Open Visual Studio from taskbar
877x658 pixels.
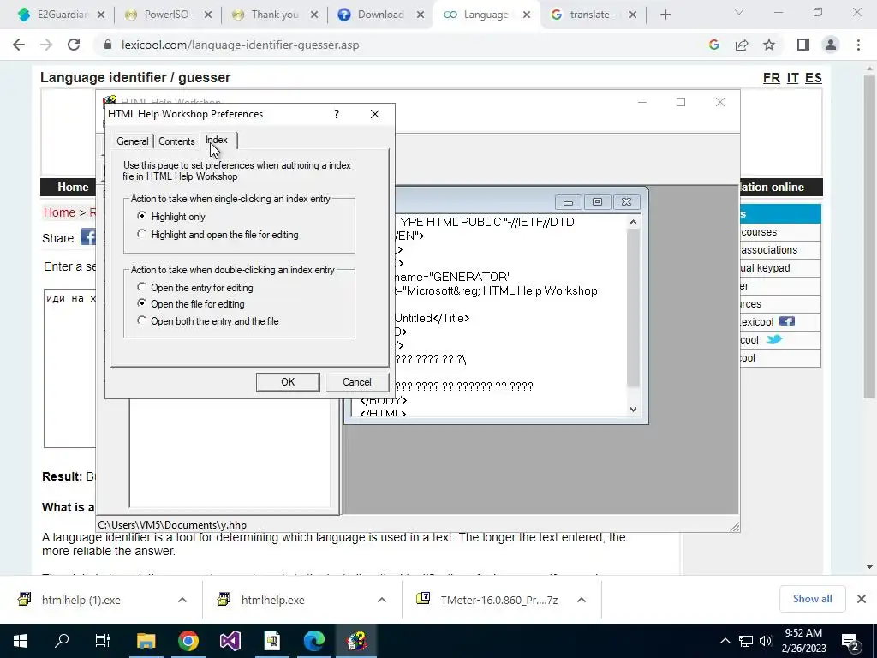click(x=230, y=641)
